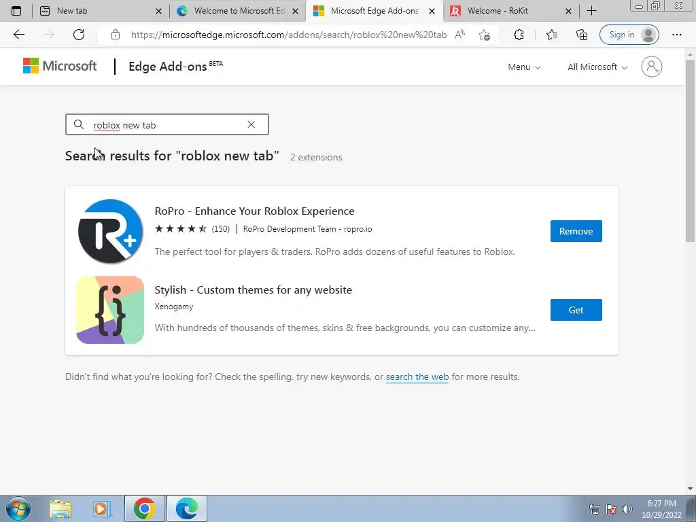Switch to the Welcome to Microsoft Edge tab
This screenshot has width=696, height=522.
click(x=237, y=11)
